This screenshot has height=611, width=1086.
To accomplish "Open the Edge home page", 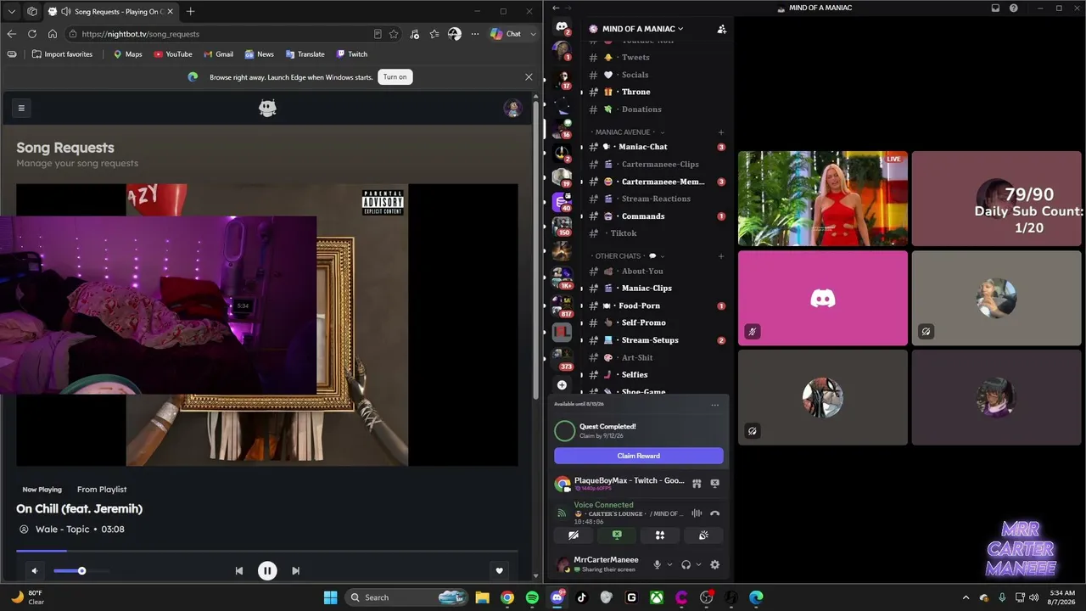I will [x=53, y=34].
